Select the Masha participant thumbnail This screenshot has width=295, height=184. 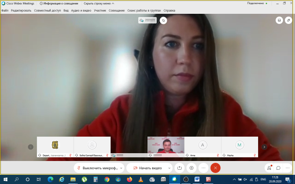(240, 147)
